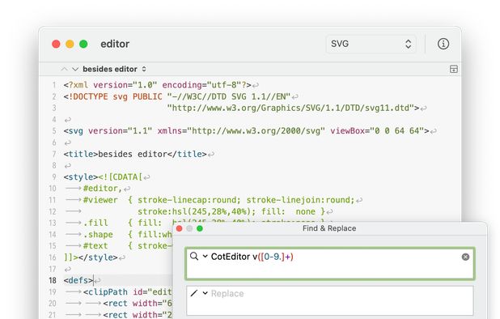This screenshot has height=319, width=500.
Task: Jump to previous outline item arrow
Action: point(64,69)
